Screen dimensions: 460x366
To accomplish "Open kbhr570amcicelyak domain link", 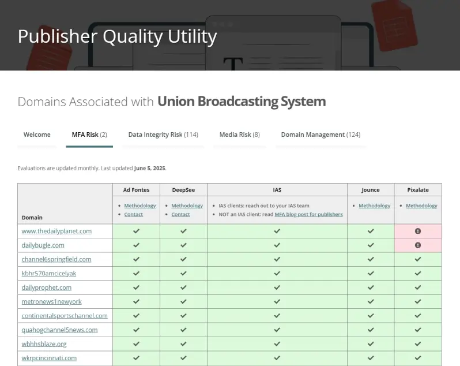I will coord(48,274).
